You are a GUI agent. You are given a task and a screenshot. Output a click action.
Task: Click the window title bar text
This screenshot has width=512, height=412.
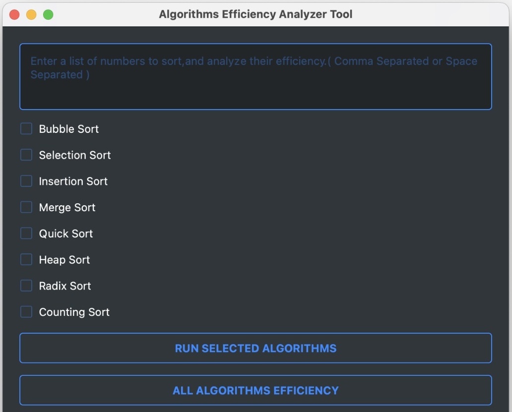256,14
